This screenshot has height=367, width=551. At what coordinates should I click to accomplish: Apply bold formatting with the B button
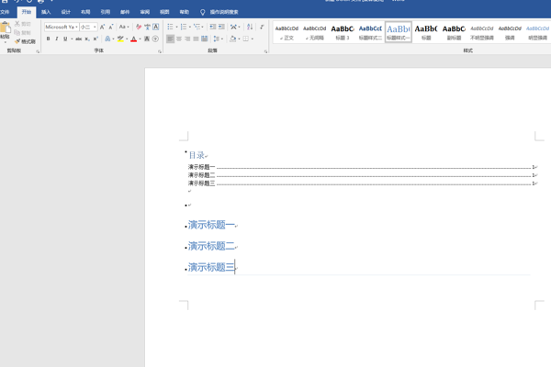48,39
